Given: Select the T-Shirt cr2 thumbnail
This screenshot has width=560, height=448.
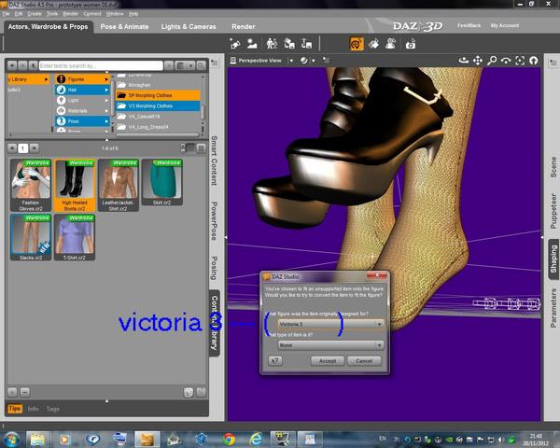Looking at the screenshot, I should point(75,237).
